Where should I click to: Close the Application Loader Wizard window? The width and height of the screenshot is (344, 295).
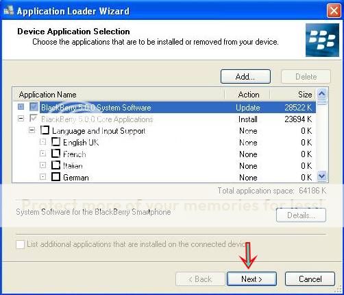(x=334, y=10)
